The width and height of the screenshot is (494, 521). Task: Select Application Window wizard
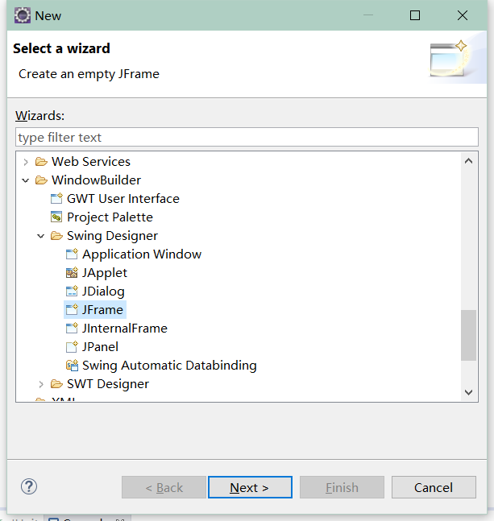[x=142, y=254]
